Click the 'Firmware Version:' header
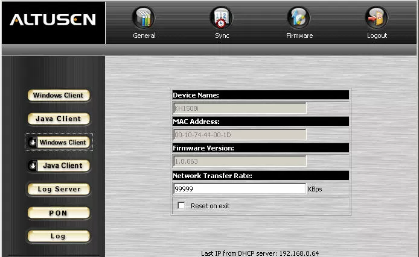This screenshot has height=257, width=419. [x=261, y=148]
